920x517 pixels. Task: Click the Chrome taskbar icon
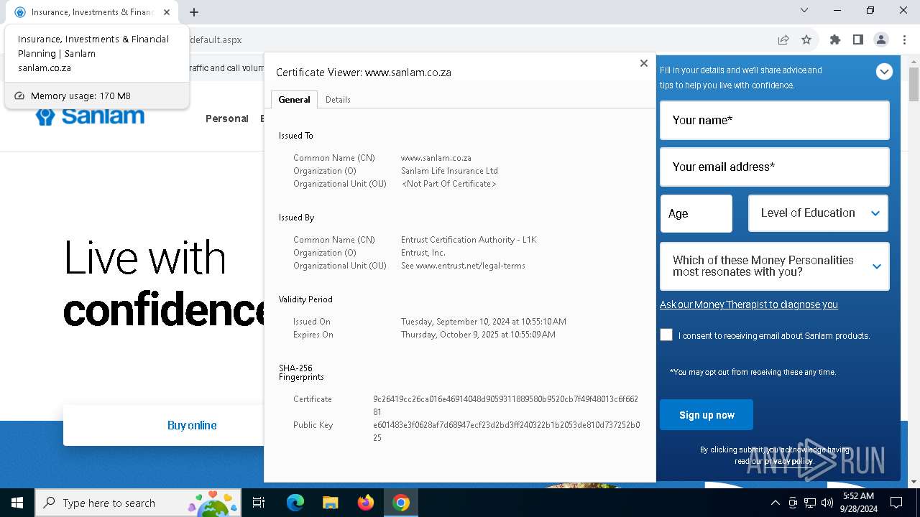click(x=401, y=503)
